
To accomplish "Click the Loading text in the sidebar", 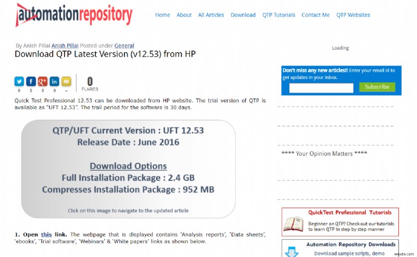I will (x=340, y=48).
